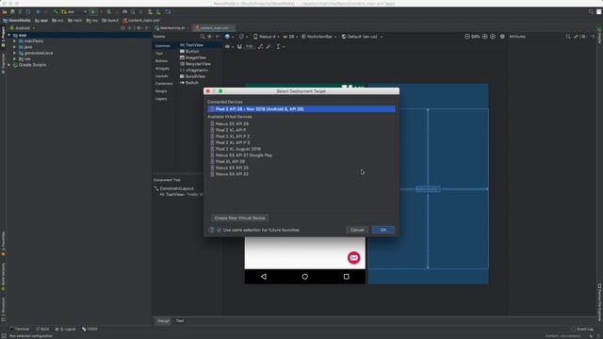
Task: Click the Back triangle in phone preview
Action: [264, 276]
